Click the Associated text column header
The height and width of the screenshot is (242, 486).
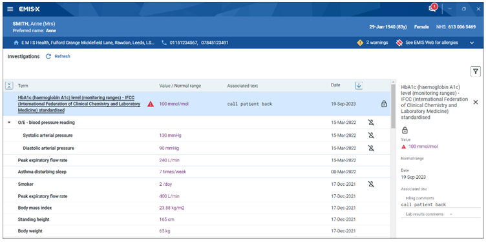click(242, 86)
